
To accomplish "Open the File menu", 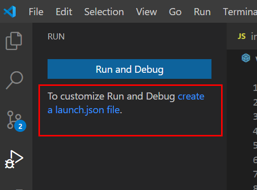I will (x=36, y=12).
